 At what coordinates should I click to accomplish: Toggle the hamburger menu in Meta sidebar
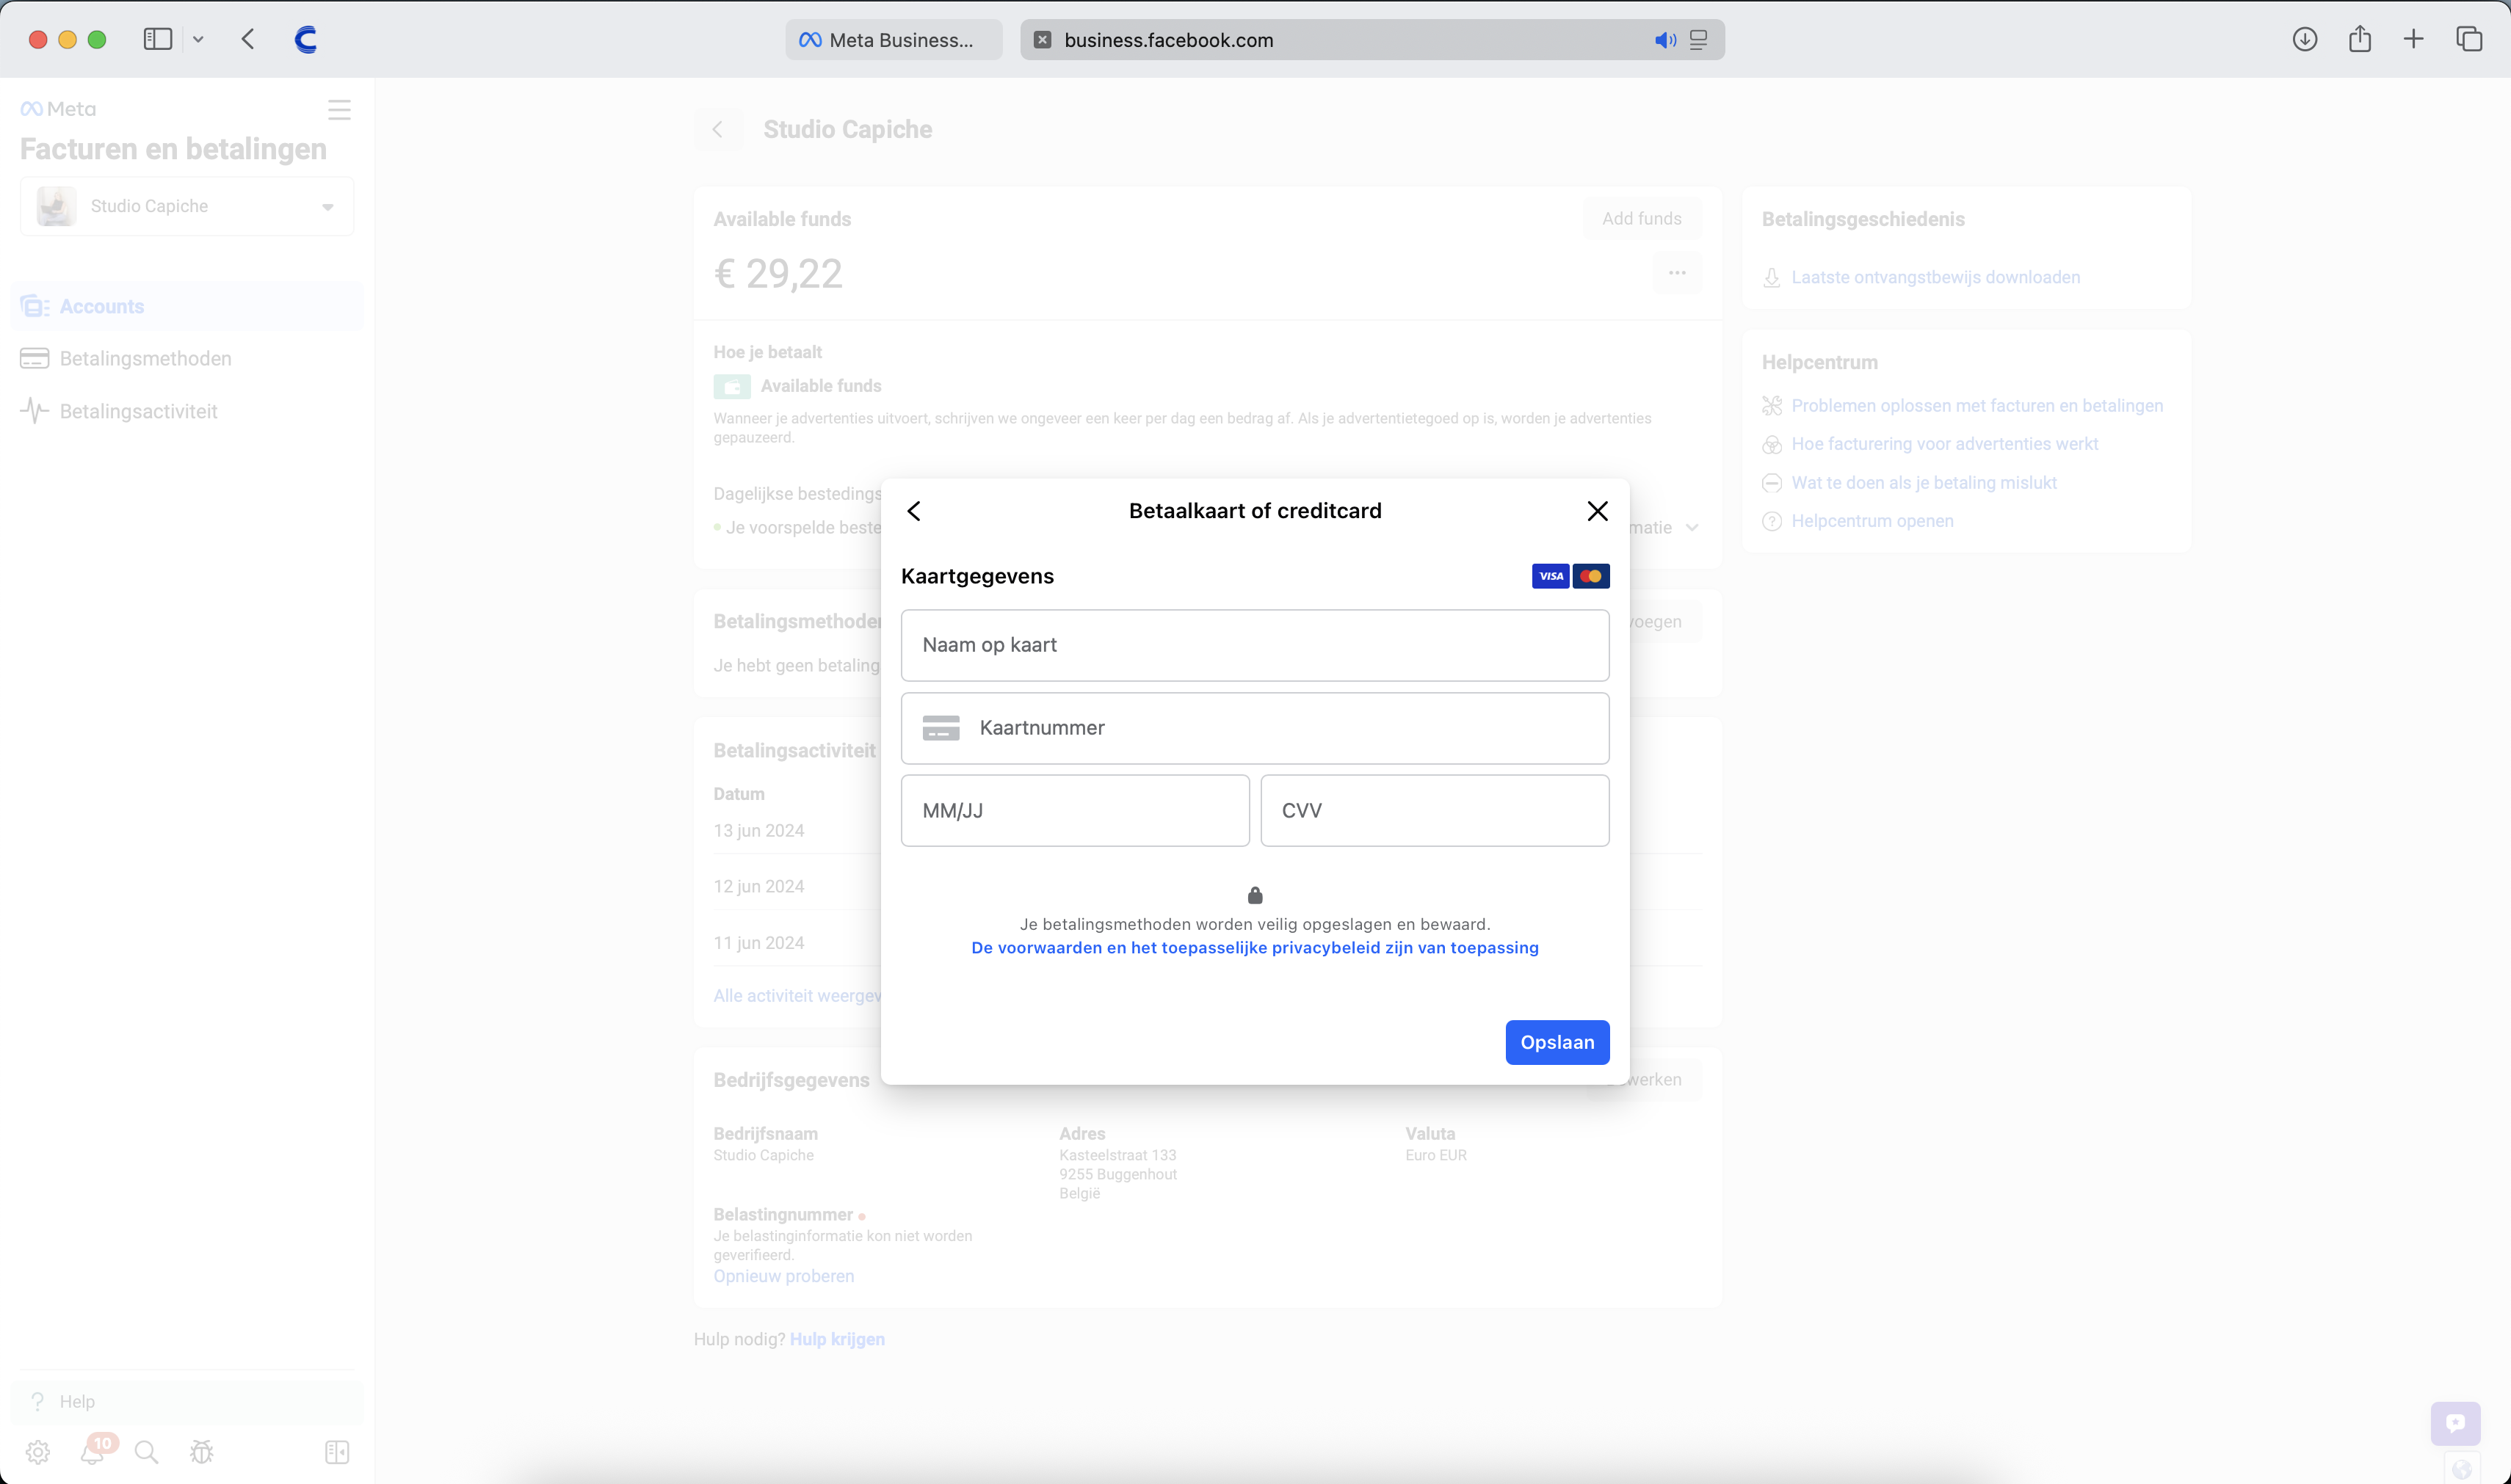[x=339, y=110]
